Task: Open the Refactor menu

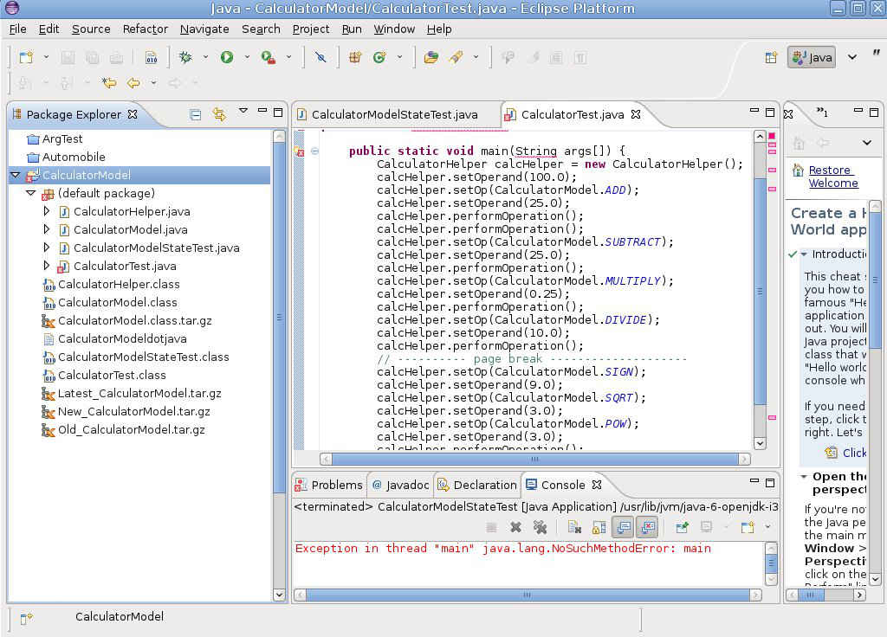Action: (x=146, y=29)
